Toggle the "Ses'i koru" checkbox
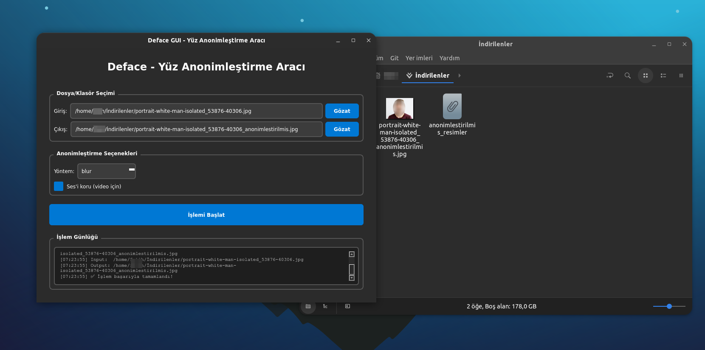 [59, 186]
